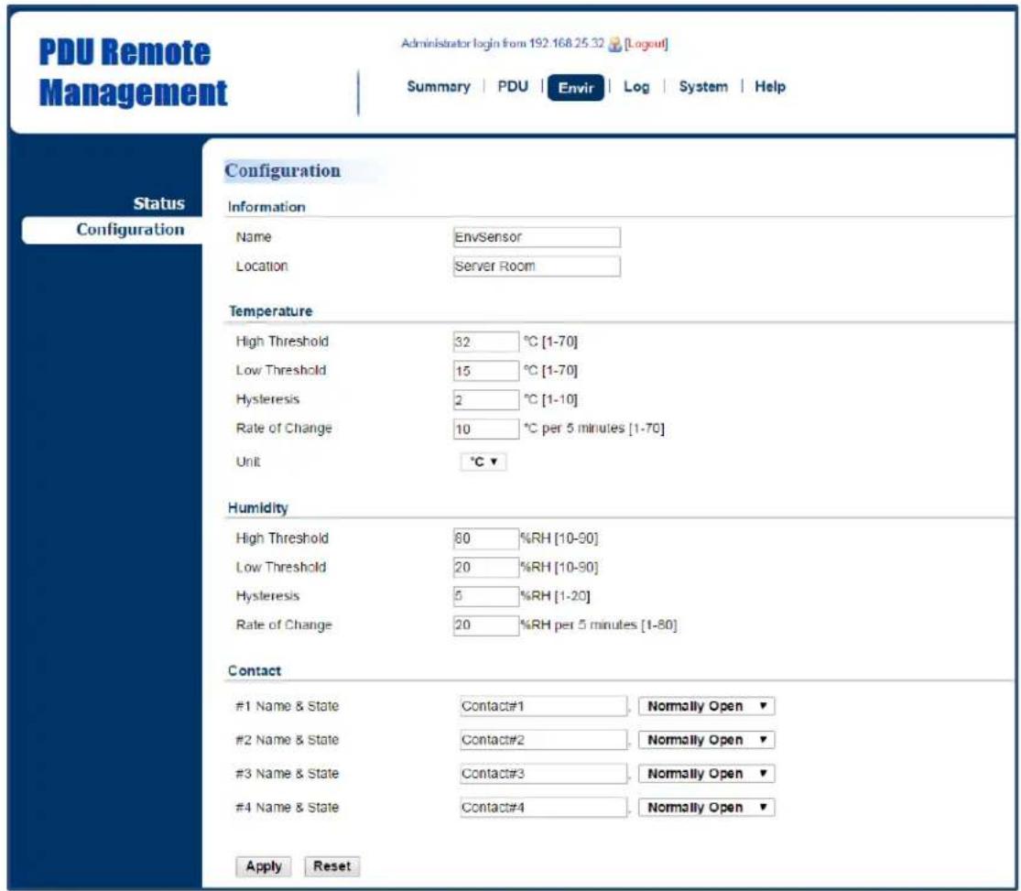Click '%RH per 5 minutes [1-80]' text
The height and width of the screenshot is (891, 1021).
pyautogui.click(x=598, y=625)
